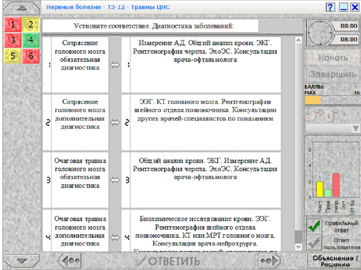Screen dimensions: 361x270
Task: Toggle the green checkmark 'Правильный ответ'
Action: [314, 226]
